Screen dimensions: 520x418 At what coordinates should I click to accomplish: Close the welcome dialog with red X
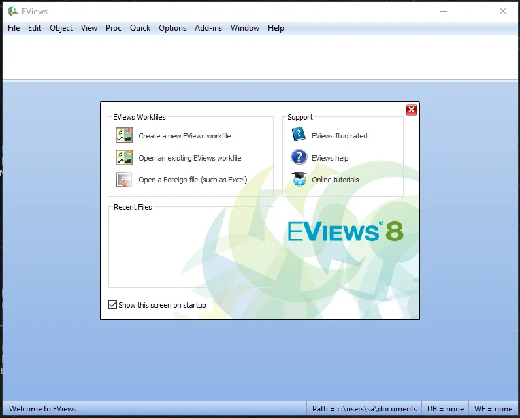[411, 110]
